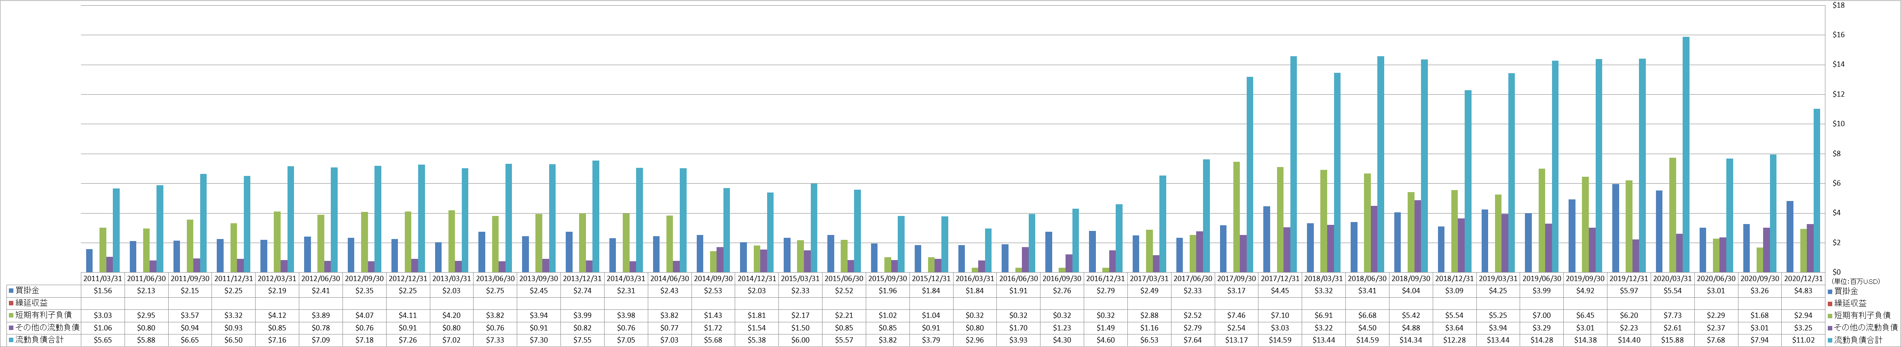Select the 2020/12/31 date column header

click(1804, 279)
